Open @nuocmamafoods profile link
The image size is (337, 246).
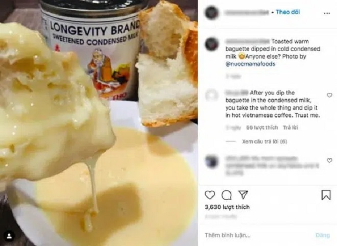tap(250, 64)
